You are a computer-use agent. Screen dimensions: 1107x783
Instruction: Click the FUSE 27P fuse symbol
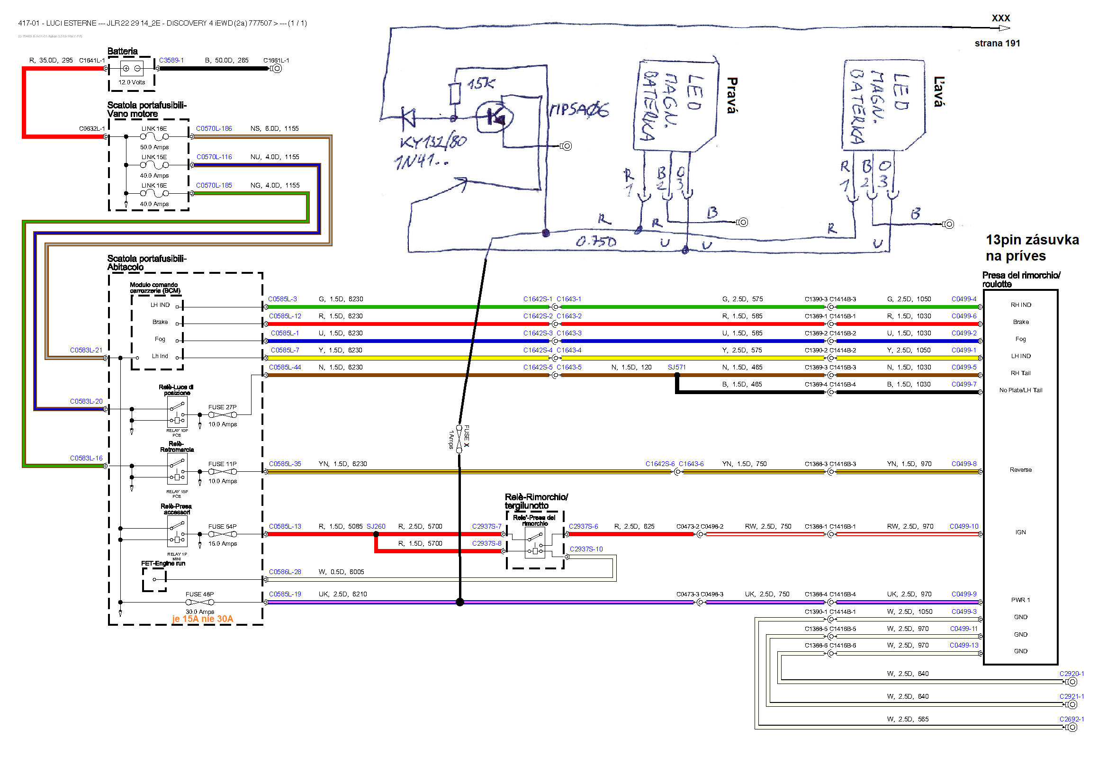(x=222, y=415)
